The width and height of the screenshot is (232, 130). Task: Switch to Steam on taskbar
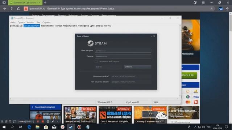pyautogui.click(x=71, y=127)
